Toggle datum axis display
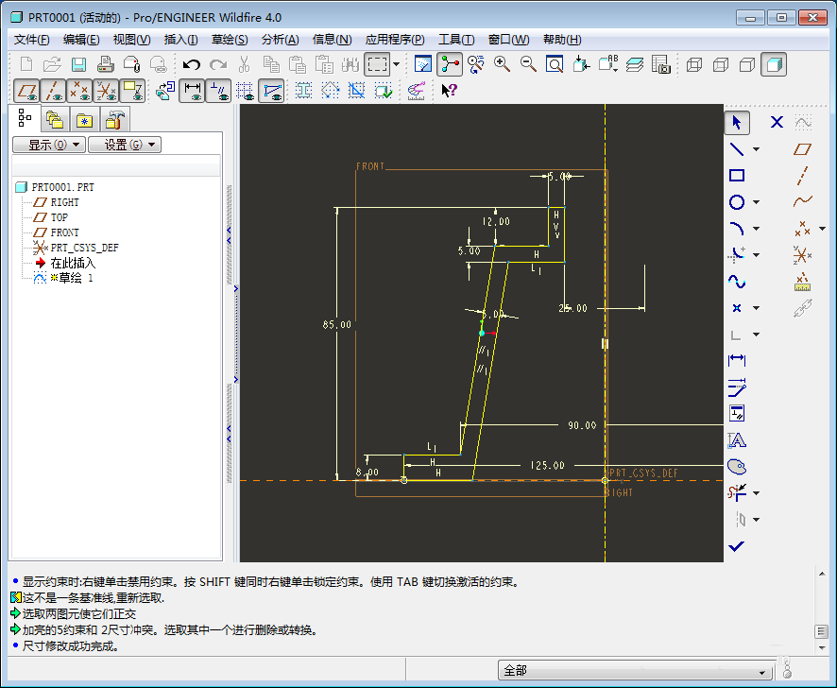 click(53, 91)
